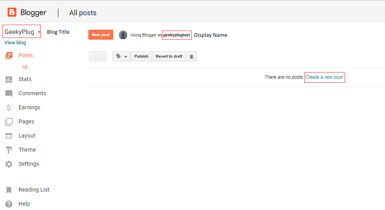Open the Reading List

[34, 190]
